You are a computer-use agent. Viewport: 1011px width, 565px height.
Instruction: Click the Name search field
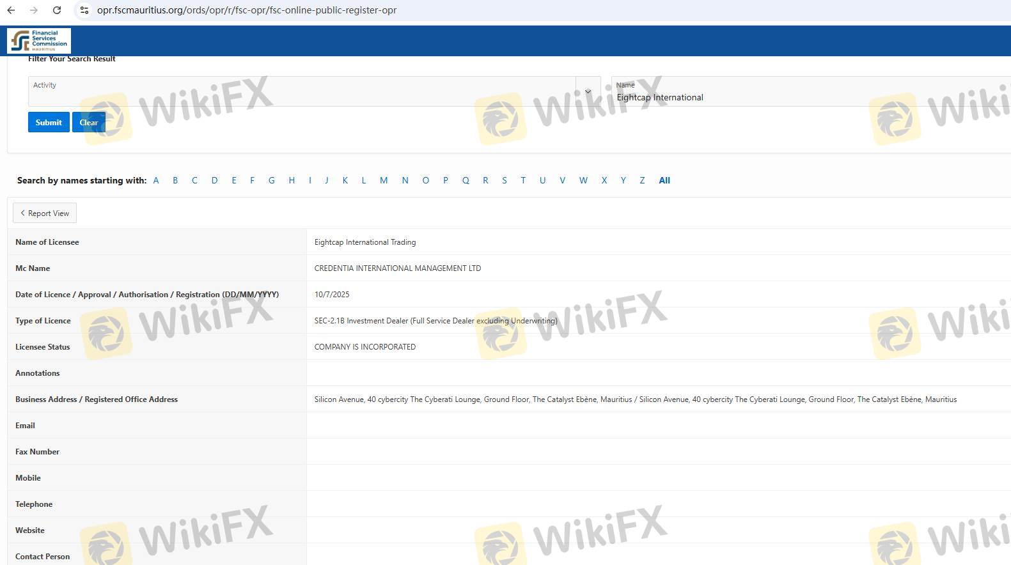811,91
